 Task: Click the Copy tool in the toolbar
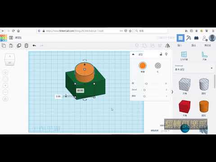pyautogui.click(x=4, y=45)
